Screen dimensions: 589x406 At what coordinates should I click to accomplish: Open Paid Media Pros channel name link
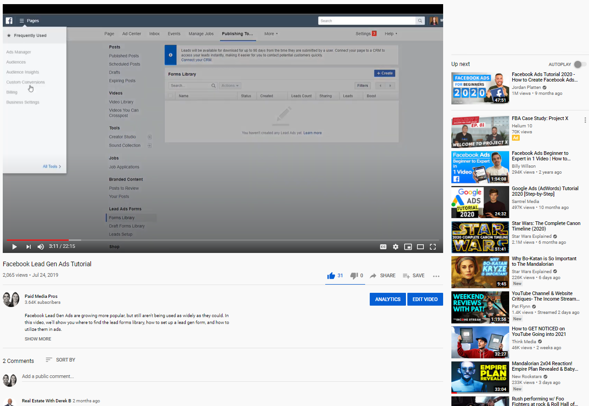pyautogui.click(x=41, y=296)
